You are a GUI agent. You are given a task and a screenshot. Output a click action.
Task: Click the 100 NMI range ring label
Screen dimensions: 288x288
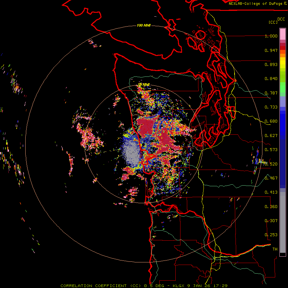[x=144, y=25]
